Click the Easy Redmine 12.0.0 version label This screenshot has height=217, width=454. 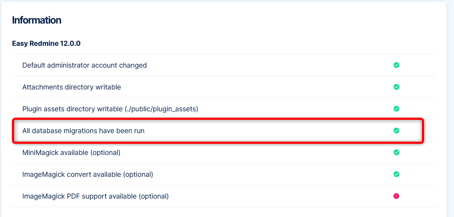coord(46,43)
